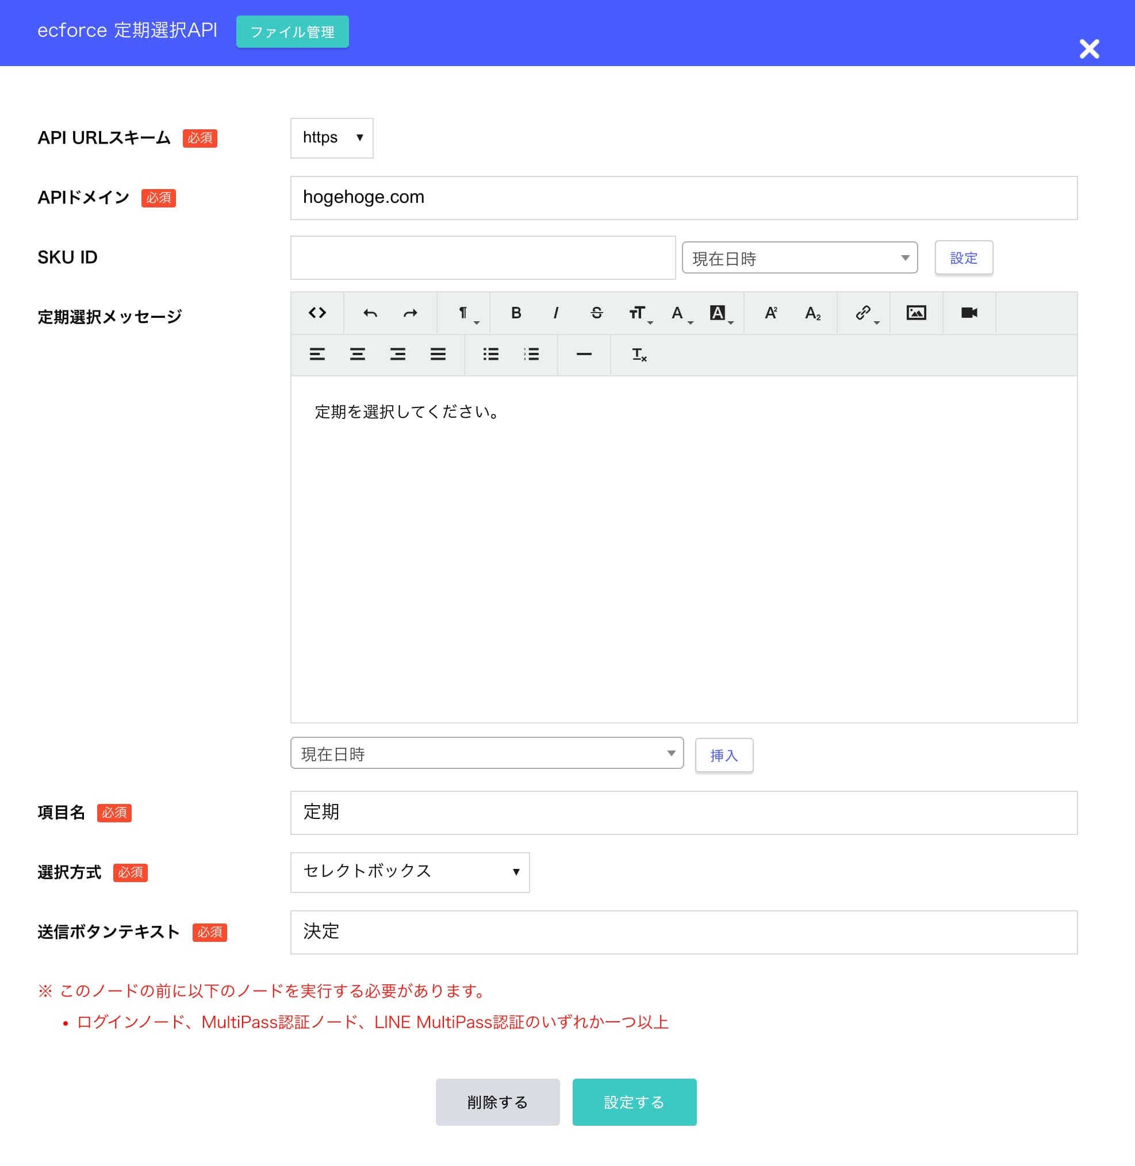Click the 削除する button to delete

[x=497, y=1102]
